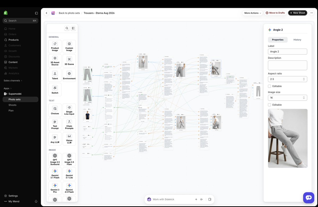Click the Move to Drafts button
Image resolution: width=318 pixels, height=207 pixels.
[275, 13]
